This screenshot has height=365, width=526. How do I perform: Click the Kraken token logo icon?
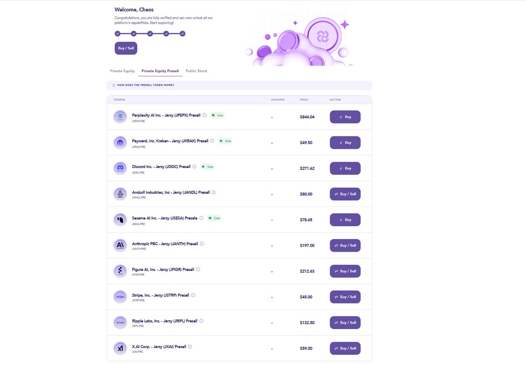120,143
